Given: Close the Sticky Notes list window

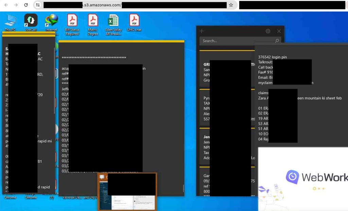Looking at the screenshot, I should pos(279,31).
